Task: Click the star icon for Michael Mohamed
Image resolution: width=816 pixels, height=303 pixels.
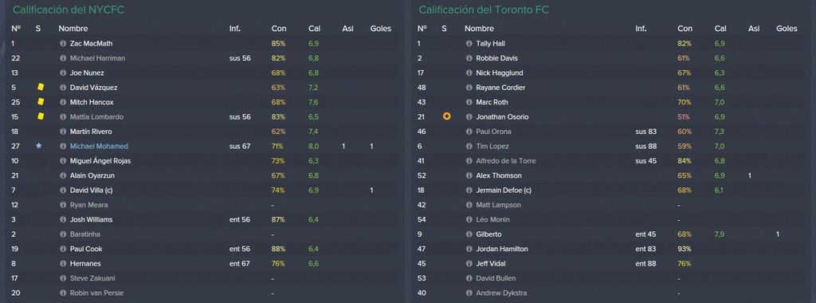Action: [38, 146]
